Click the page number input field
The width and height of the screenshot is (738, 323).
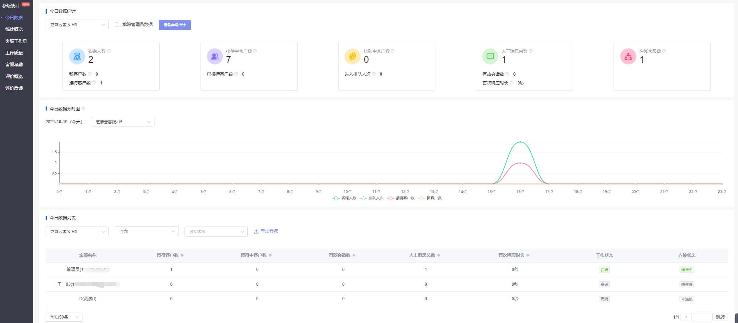[x=702, y=317]
